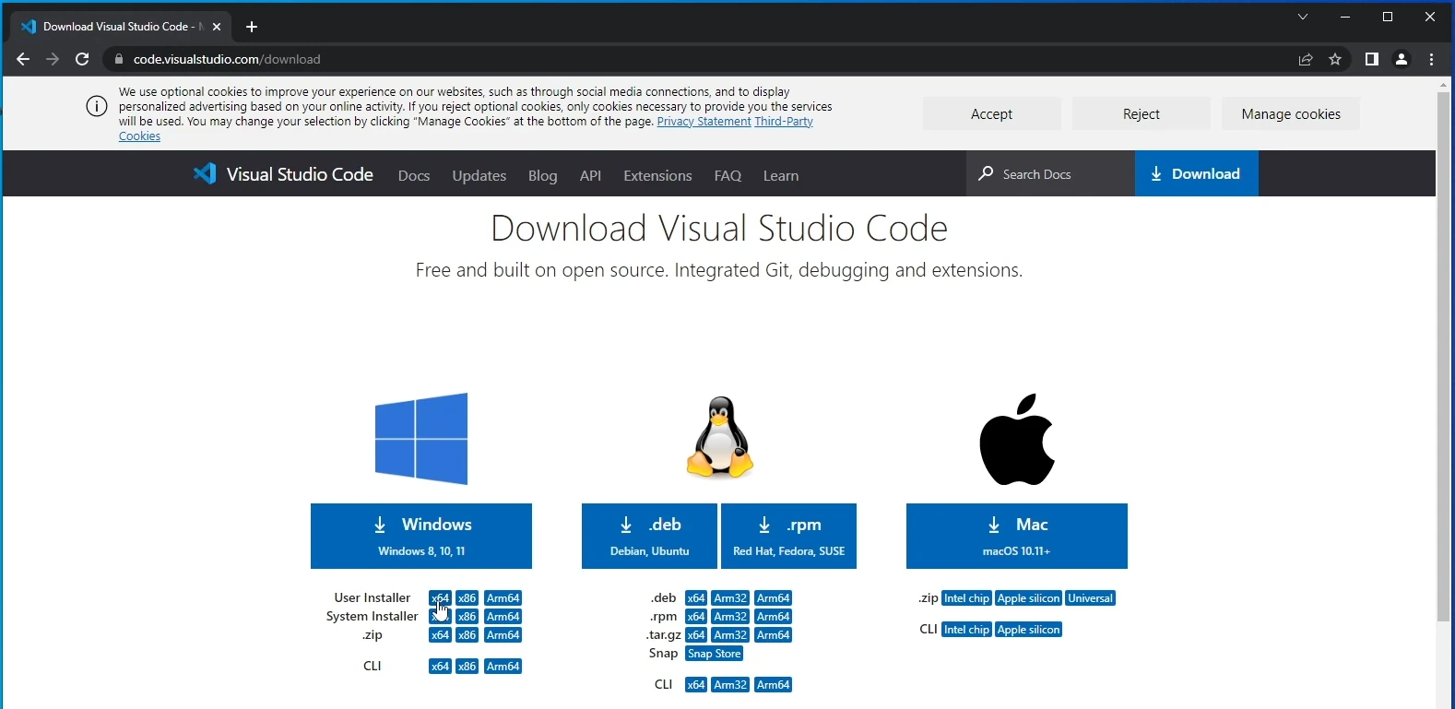The width and height of the screenshot is (1455, 709).
Task: Click the Linux penguin icon
Action: 720,438
